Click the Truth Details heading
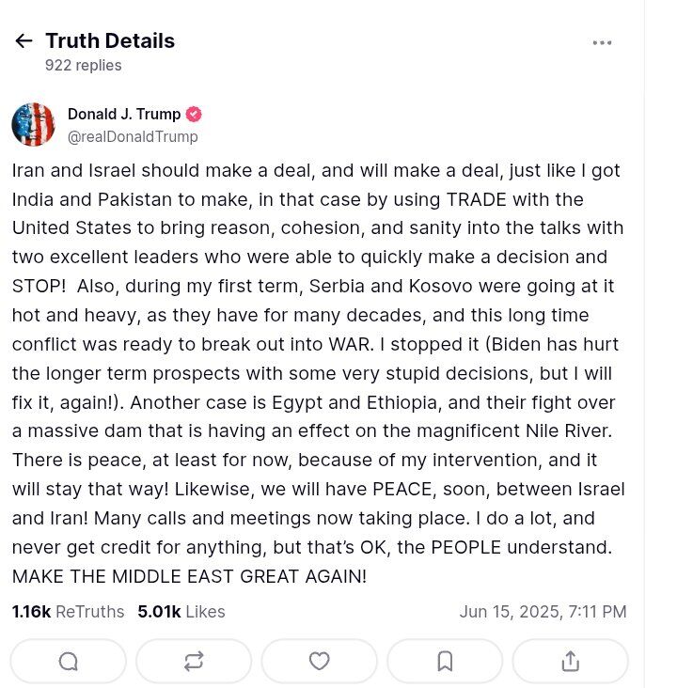The image size is (677, 688). click(110, 40)
